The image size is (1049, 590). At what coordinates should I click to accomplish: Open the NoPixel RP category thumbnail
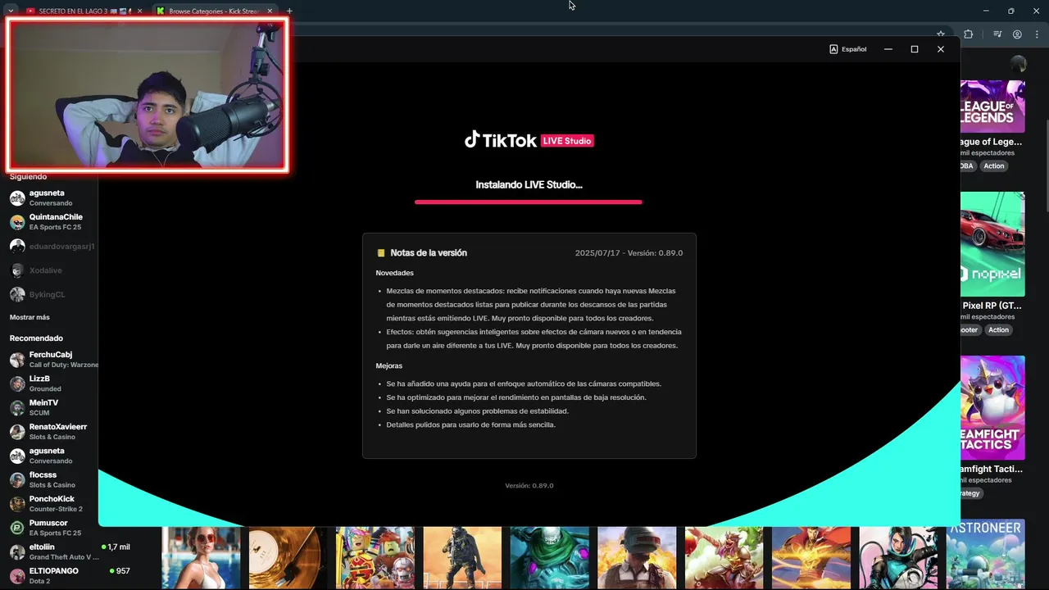[992, 244]
